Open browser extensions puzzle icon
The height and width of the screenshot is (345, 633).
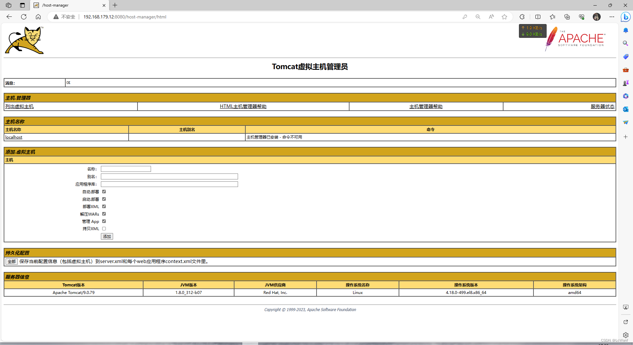(x=522, y=17)
